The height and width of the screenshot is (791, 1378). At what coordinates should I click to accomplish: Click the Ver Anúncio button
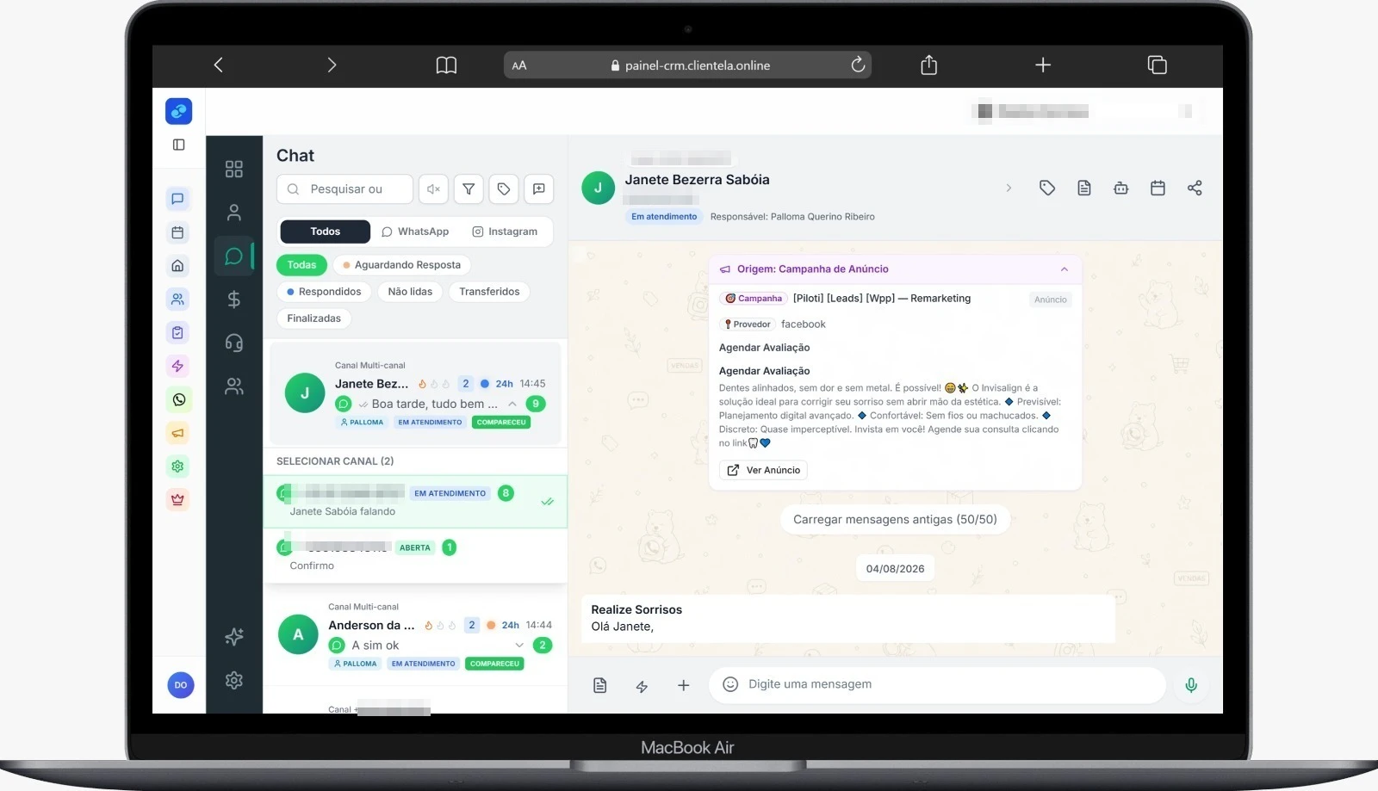point(763,470)
